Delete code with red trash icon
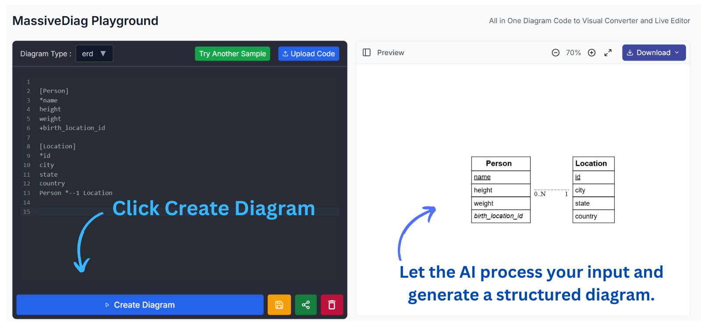Viewport: 701px width, 328px height. 332,305
